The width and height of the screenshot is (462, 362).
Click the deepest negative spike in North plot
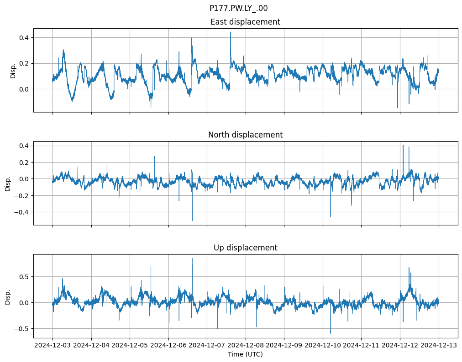coord(192,220)
